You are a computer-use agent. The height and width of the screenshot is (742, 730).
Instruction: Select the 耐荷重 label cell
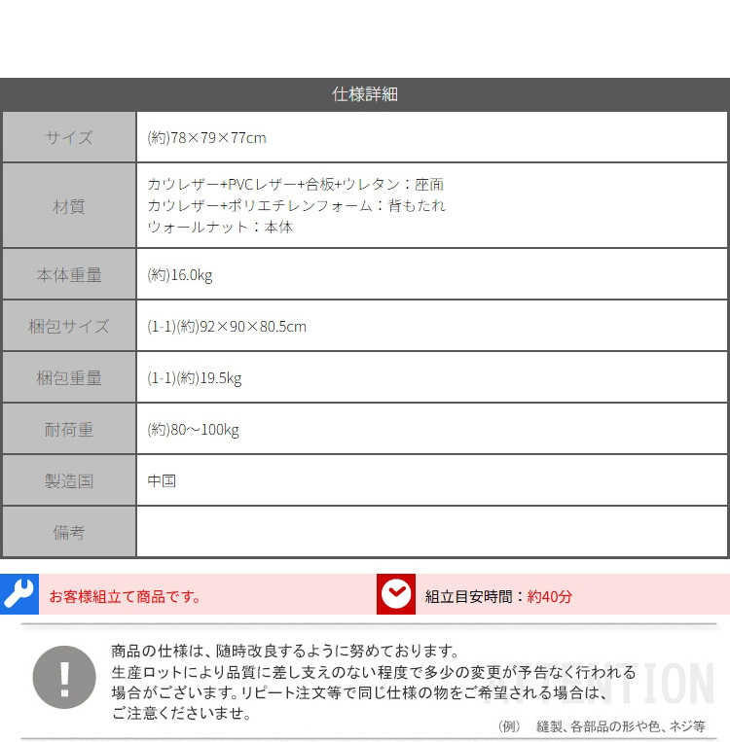tap(69, 429)
